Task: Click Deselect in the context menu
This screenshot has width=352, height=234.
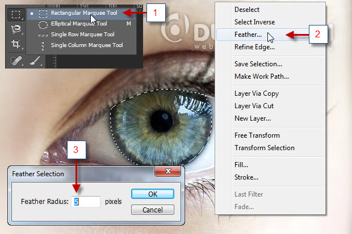Action: pyautogui.click(x=247, y=10)
